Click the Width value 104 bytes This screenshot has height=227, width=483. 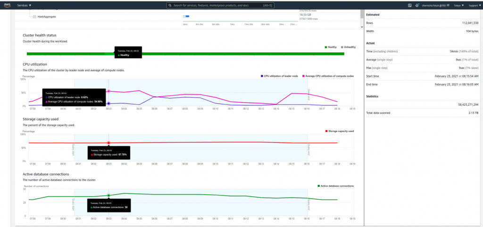[472, 31]
